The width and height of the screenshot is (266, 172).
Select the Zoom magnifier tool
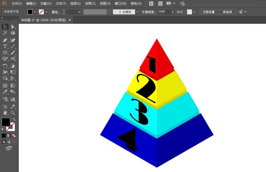(x=13, y=113)
